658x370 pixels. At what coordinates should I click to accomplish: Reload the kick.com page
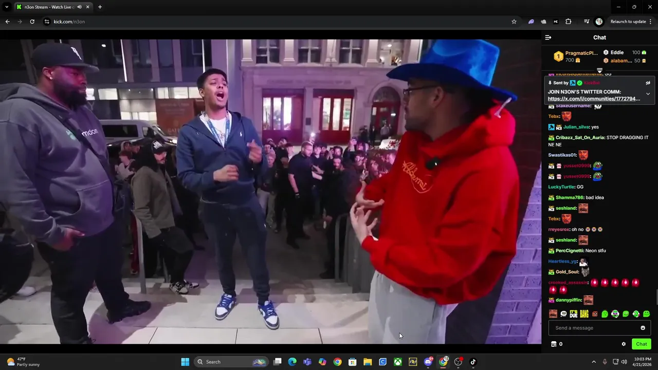tap(32, 22)
